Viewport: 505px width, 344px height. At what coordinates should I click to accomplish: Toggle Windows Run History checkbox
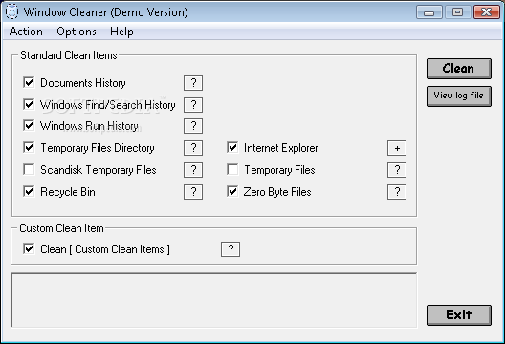(x=29, y=125)
